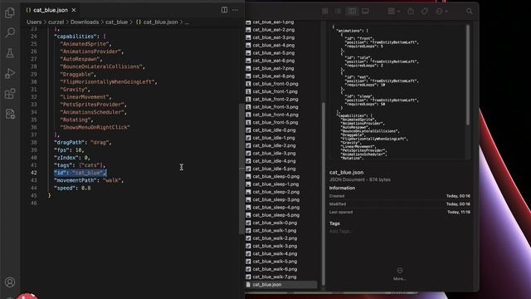Switch Finder to column view
Viewport: 531px width, 299px height.
[x=352, y=11]
